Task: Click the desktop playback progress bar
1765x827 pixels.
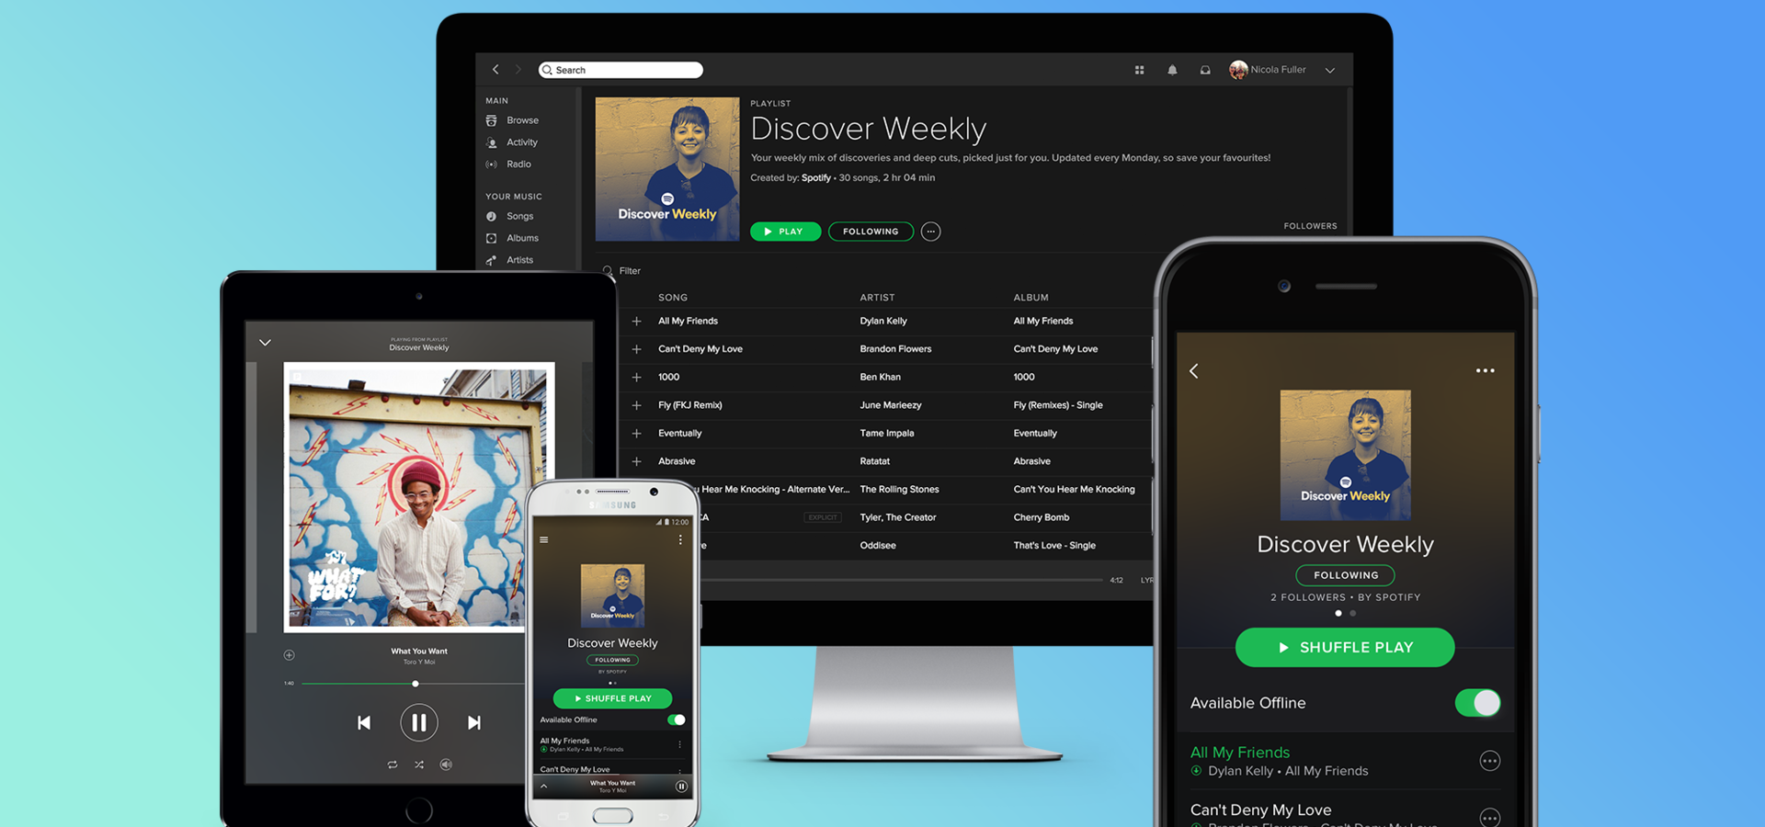Action: [x=901, y=580]
